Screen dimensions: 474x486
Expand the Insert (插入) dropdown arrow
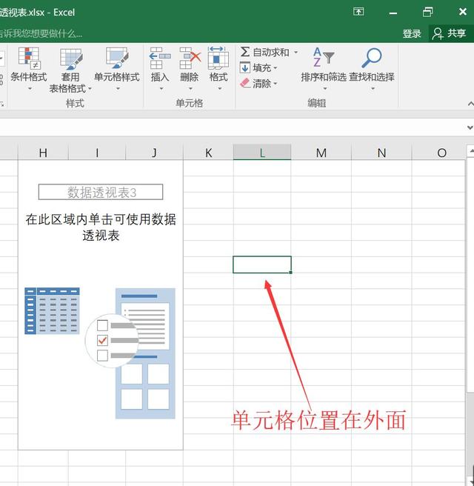(x=161, y=89)
